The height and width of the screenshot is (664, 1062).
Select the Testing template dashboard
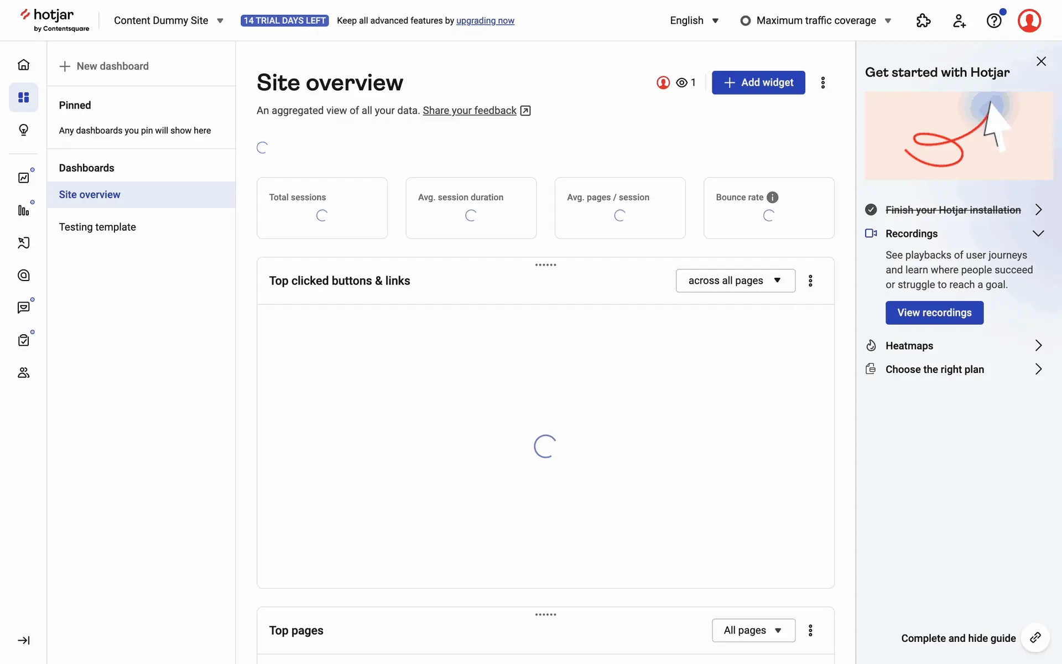click(x=97, y=227)
